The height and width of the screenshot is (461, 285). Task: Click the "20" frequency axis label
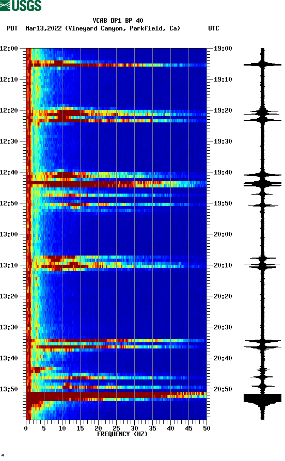tap(98, 428)
